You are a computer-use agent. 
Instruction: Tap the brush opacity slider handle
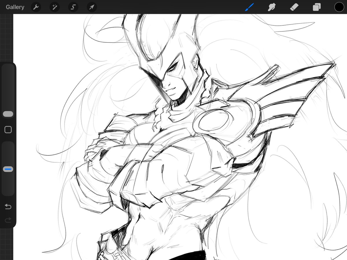click(x=8, y=169)
